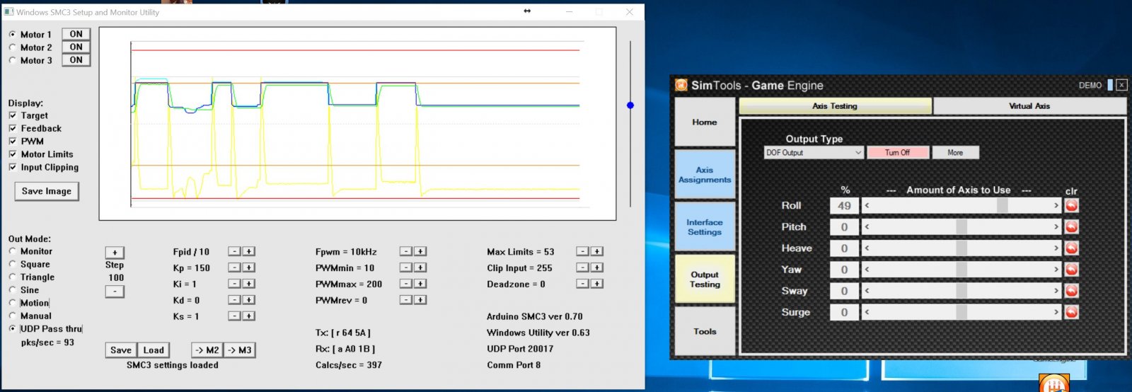The width and height of the screenshot is (1132, 392).
Task: Toggle Motor Limits display checkbox
Action: click(13, 154)
